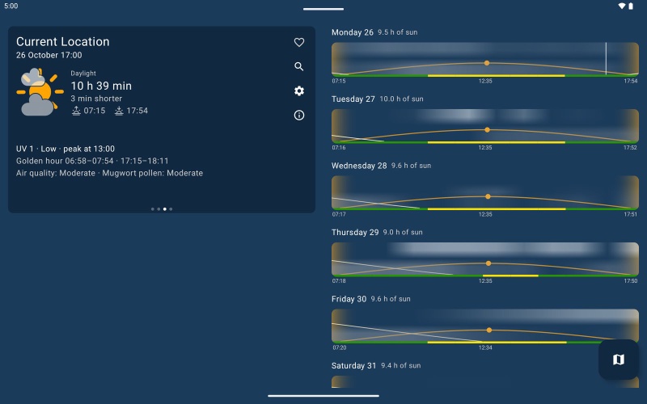
Task: Select the Wednesday 28 sun chart
Action: point(485,193)
